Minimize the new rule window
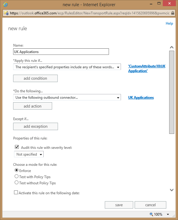This screenshot has width=178, height=220. pos(151,4)
